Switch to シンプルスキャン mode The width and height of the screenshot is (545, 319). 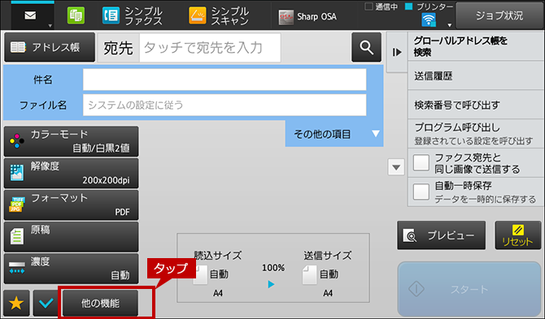pos(219,16)
